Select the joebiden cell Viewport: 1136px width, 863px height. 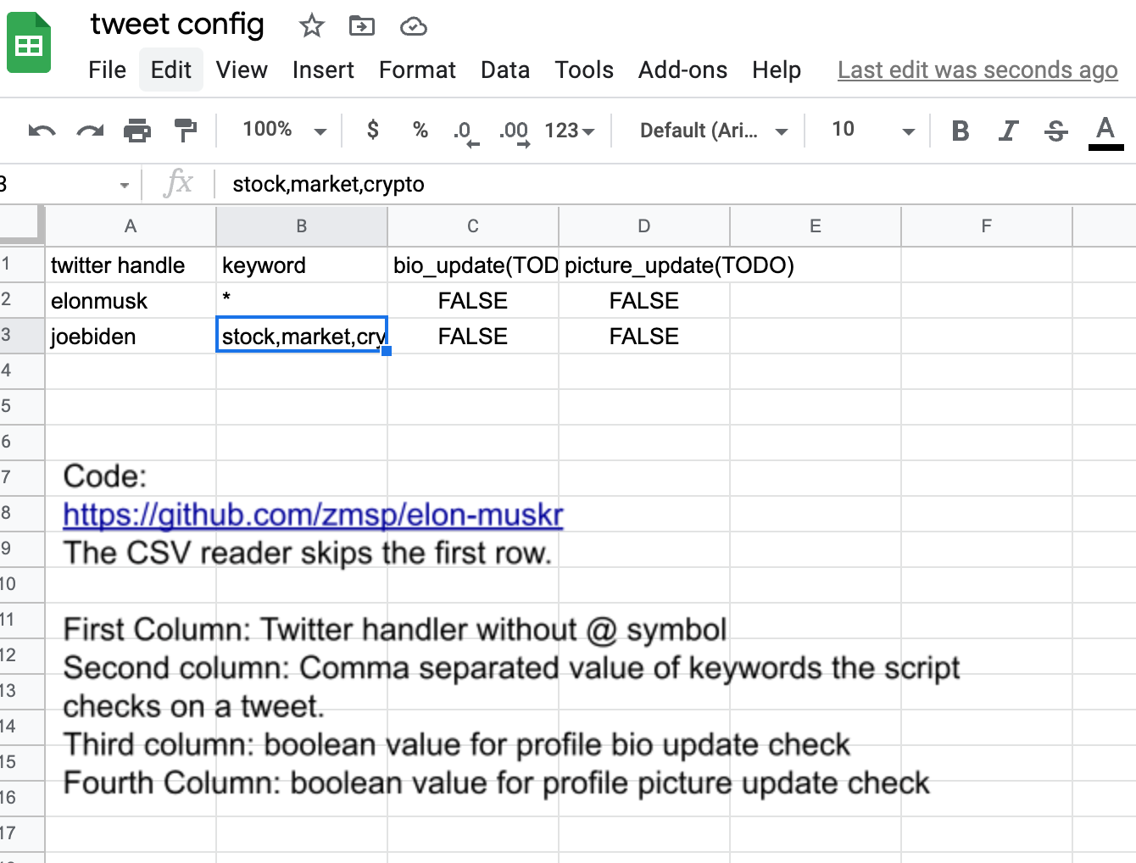[131, 336]
